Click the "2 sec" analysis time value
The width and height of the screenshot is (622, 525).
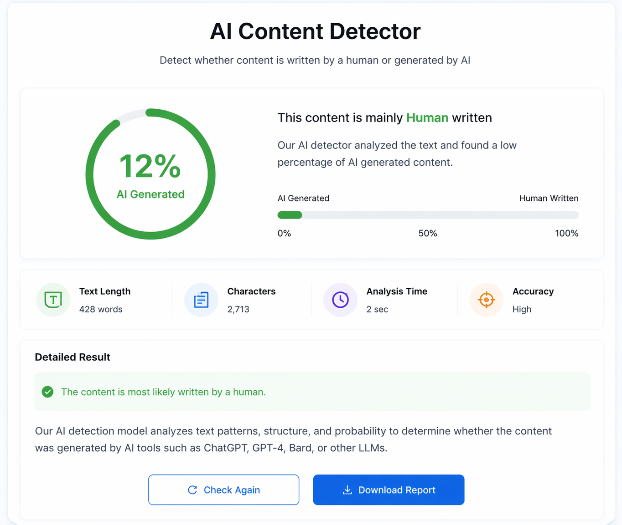coord(377,310)
